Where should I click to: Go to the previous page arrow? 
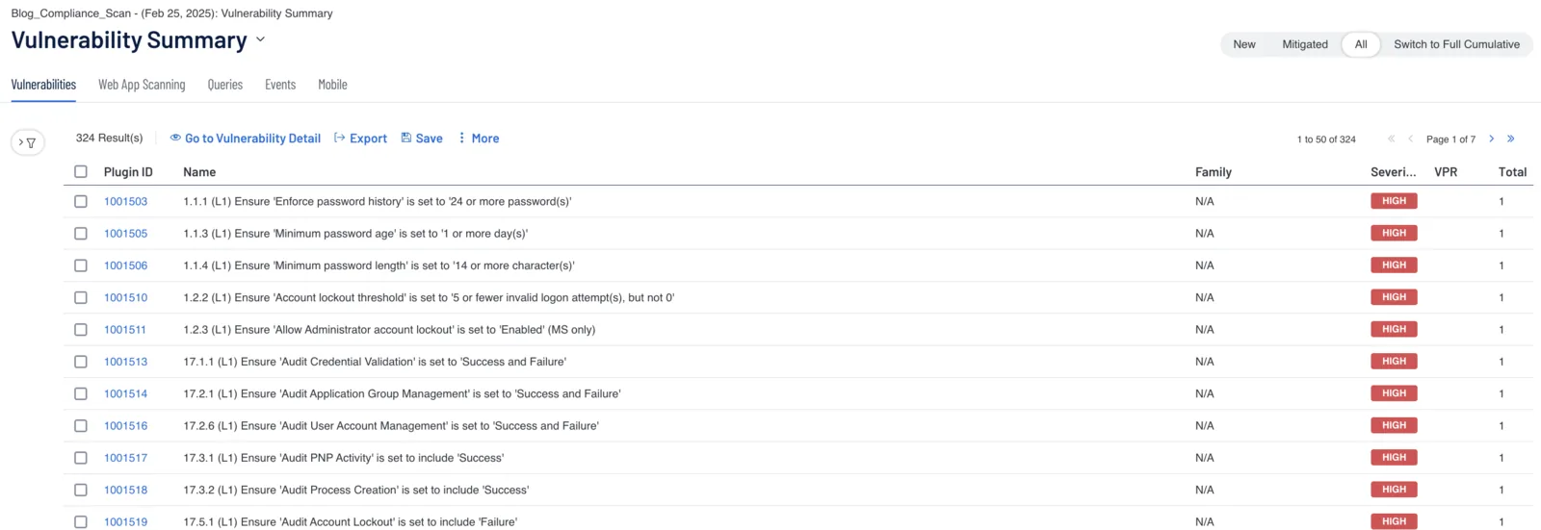pyautogui.click(x=1411, y=139)
